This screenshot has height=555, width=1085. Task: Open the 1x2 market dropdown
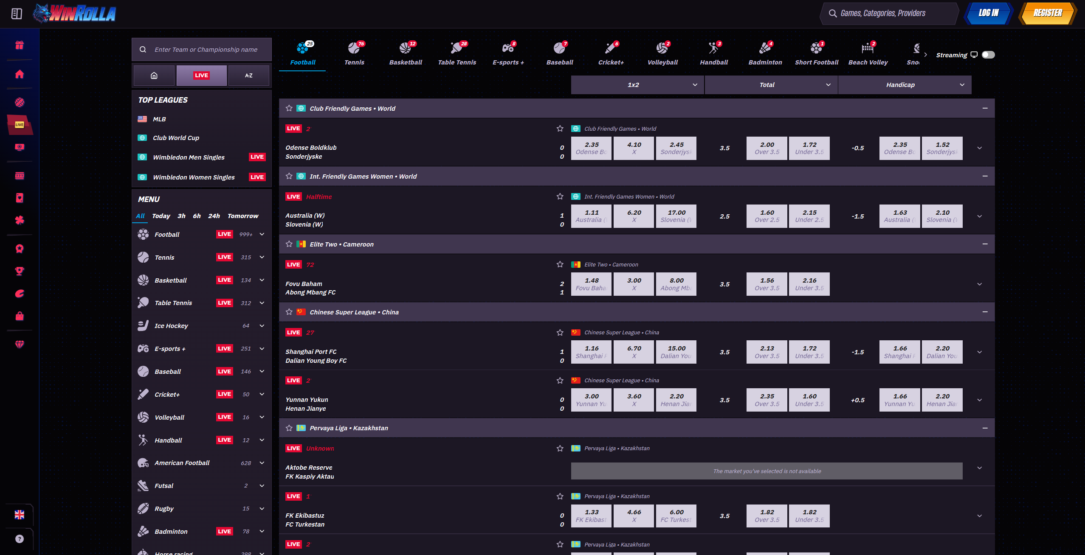coord(637,85)
